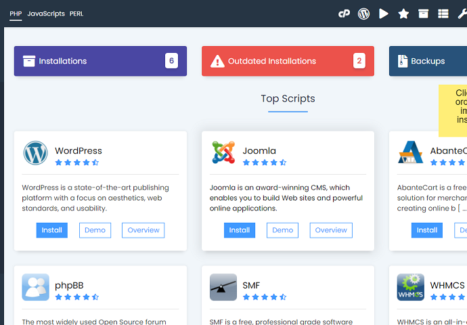Click the AbanteCart logo icon
This screenshot has width=467, height=325.
coord(410,152)
